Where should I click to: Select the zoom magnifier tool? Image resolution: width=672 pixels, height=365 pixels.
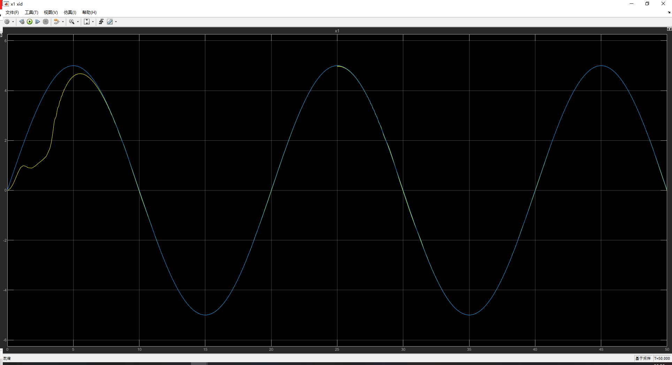pyautogui.click(x=72, y=22)
